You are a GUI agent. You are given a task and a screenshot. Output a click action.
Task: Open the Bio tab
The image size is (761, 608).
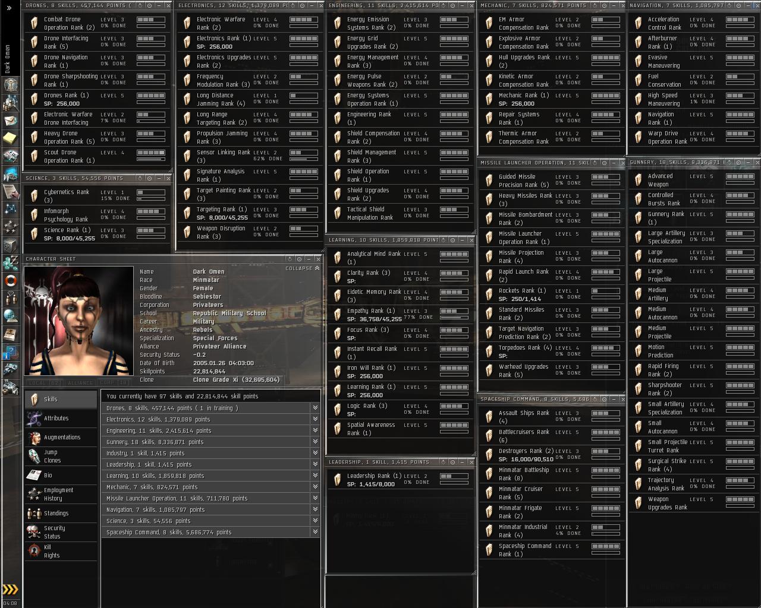[61, 475]
